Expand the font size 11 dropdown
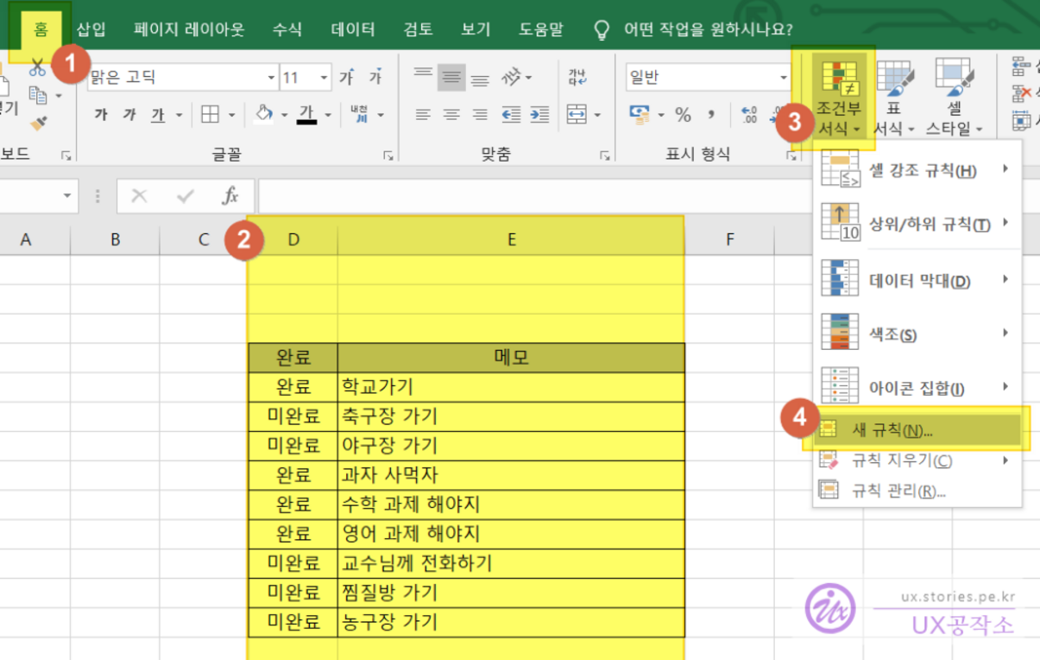 325,78
